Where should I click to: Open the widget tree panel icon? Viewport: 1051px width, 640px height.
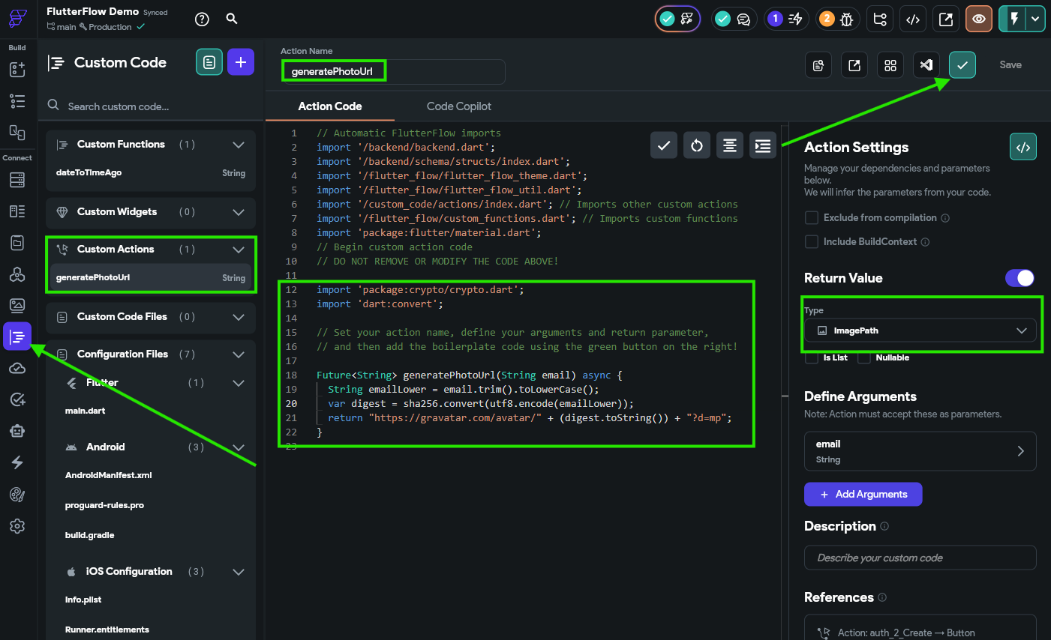point(17,101)
